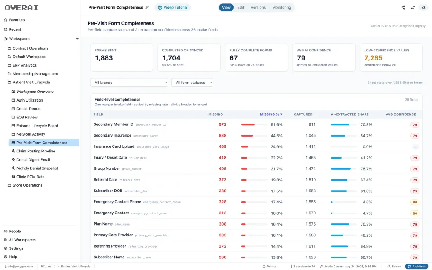
Task: Click the Settings gear icon
Action: pos(6,248)
